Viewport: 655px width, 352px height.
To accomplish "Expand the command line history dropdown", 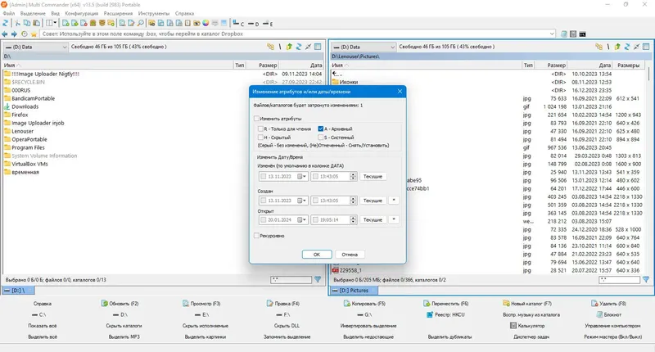I will (x=552, y=34).
